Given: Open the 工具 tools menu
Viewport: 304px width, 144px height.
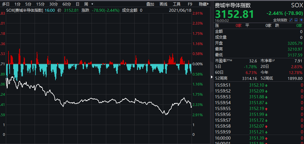Looking at the screenshot, I should point(177,4).
